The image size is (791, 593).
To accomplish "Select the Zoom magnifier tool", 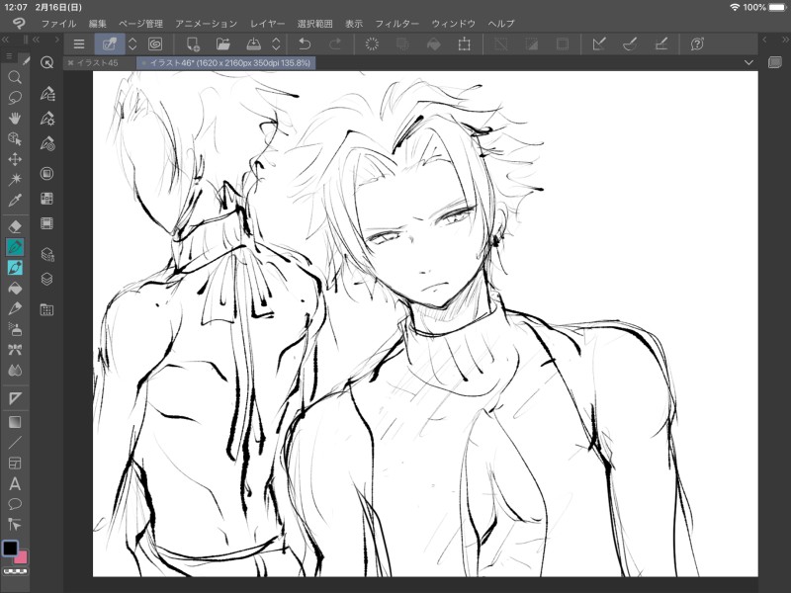I will click(15, 77).
